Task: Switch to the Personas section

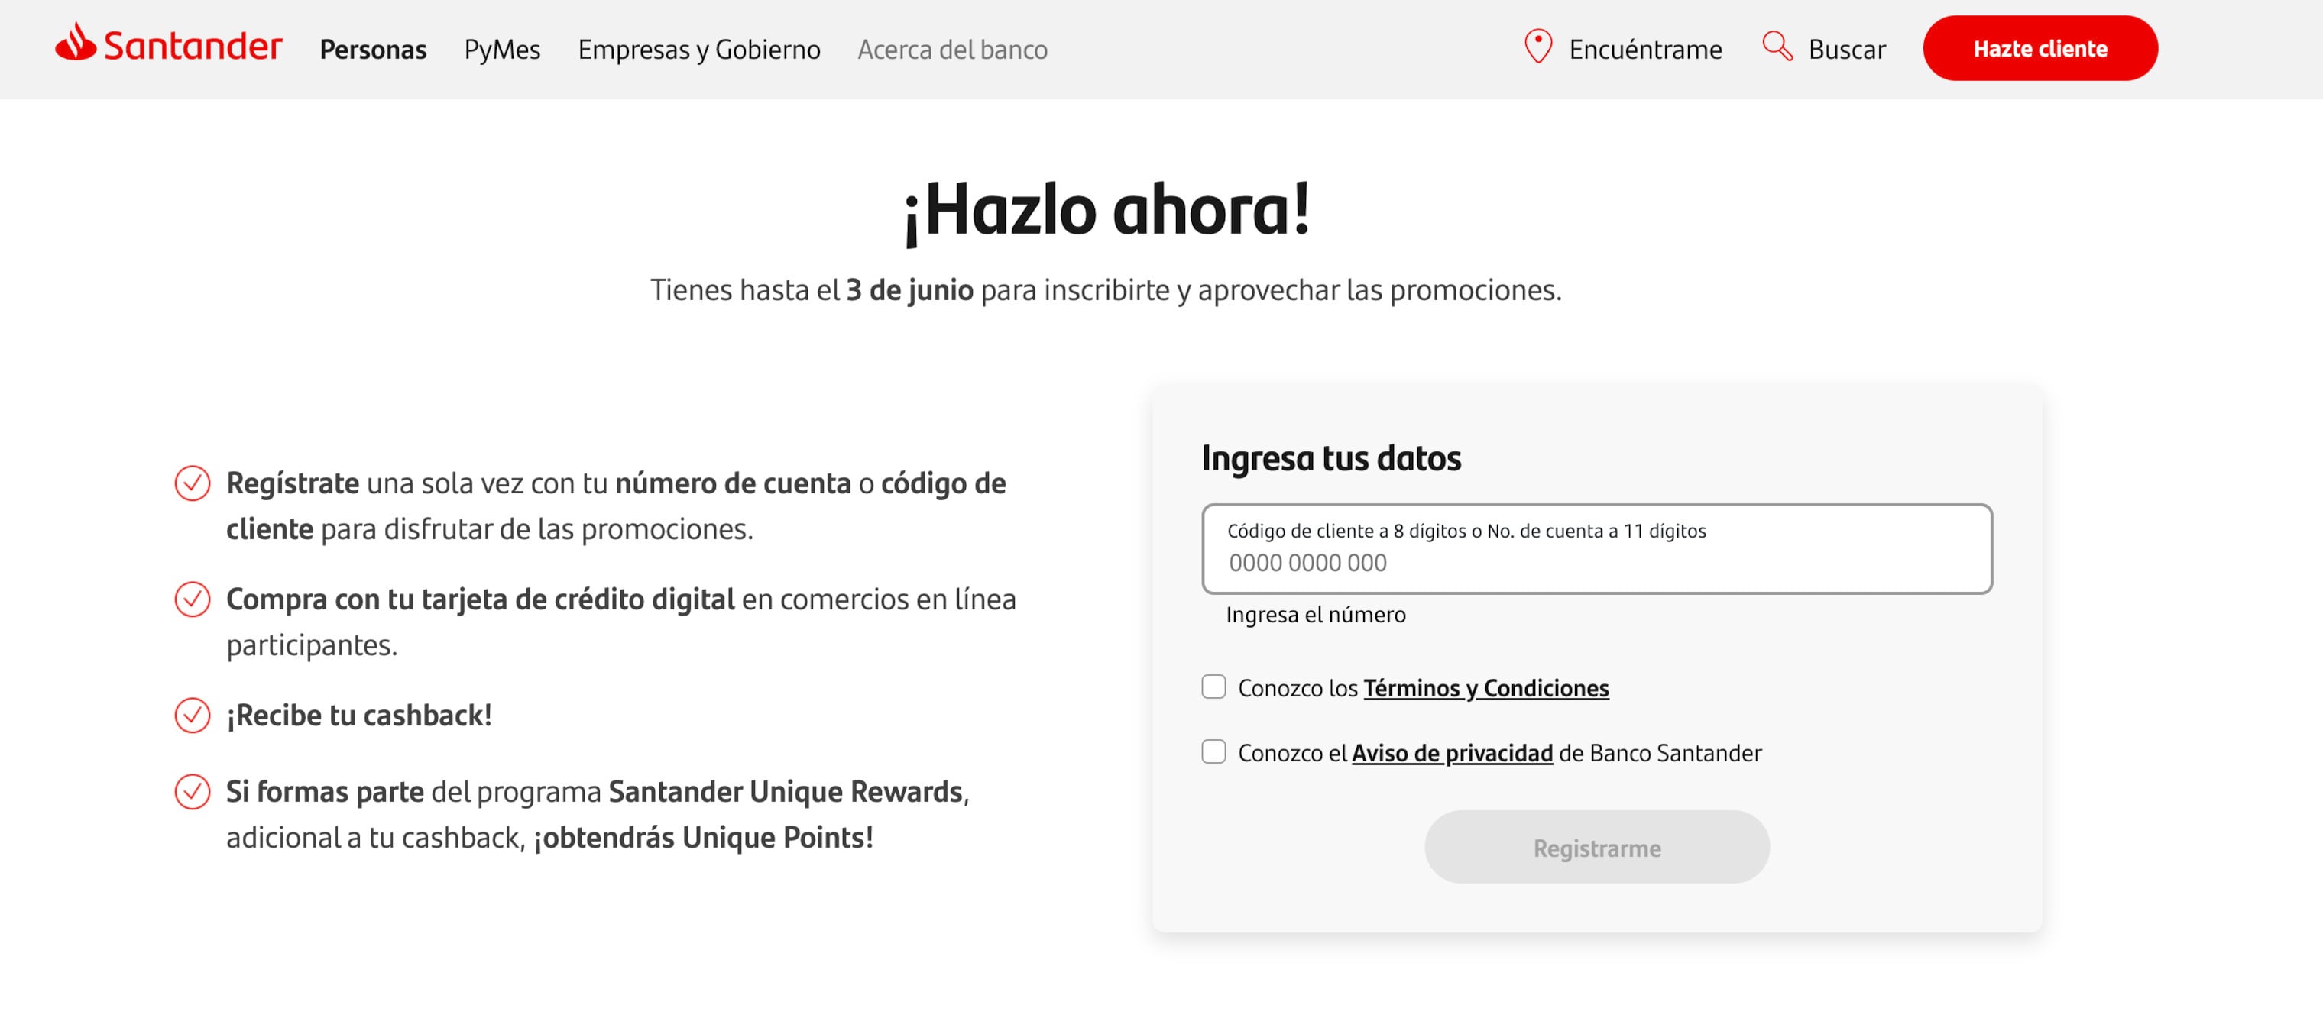Action: [x=374, y=50]
